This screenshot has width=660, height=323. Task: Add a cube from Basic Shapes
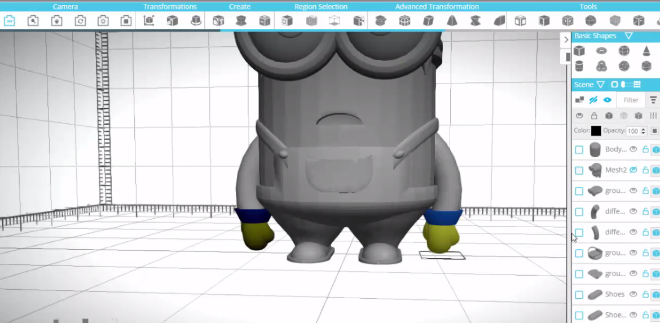[x=579, y=51]
